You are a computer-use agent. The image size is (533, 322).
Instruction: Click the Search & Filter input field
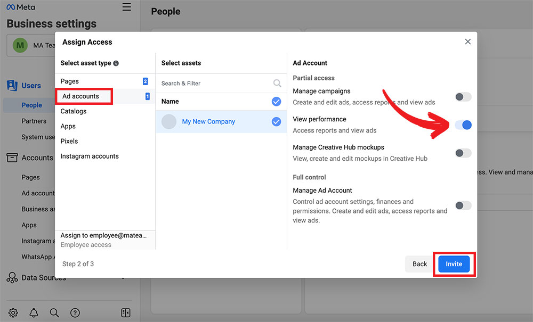[216, 84]
